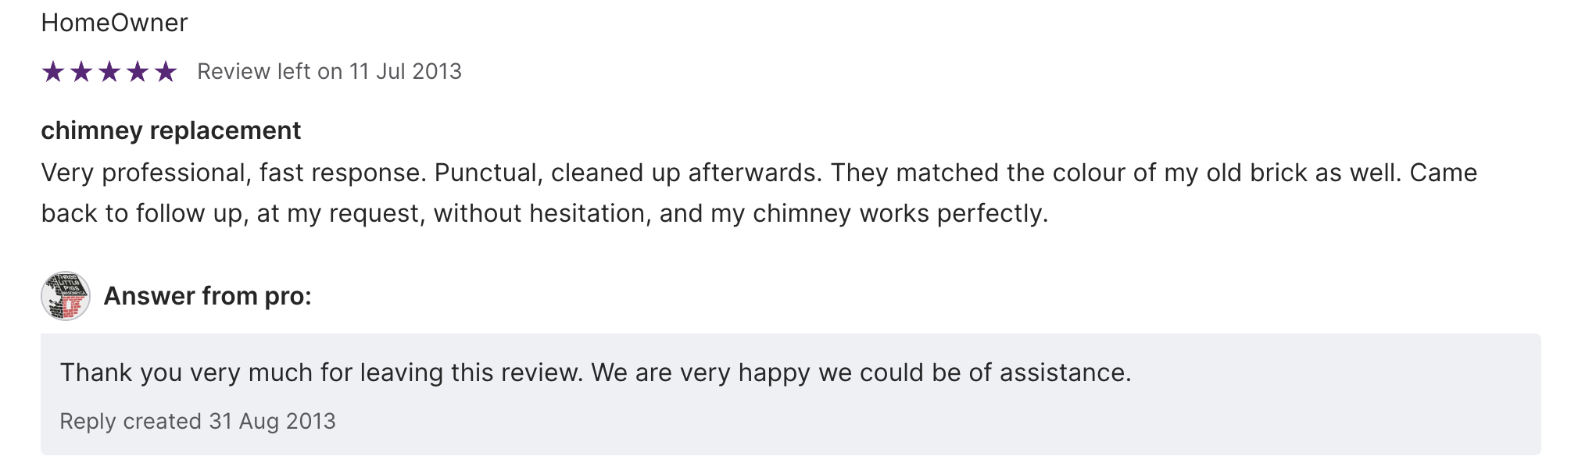Open the Three Little Pigs pro avatar
The height and width of the screenshot is (467, 1571).
(x=66, y=296)
